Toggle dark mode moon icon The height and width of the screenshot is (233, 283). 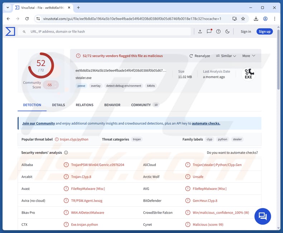tap(227, 32)
